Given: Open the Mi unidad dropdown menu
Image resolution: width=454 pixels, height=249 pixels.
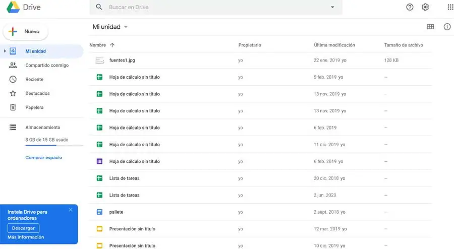Looking at the screenshot, I should 126,27.
